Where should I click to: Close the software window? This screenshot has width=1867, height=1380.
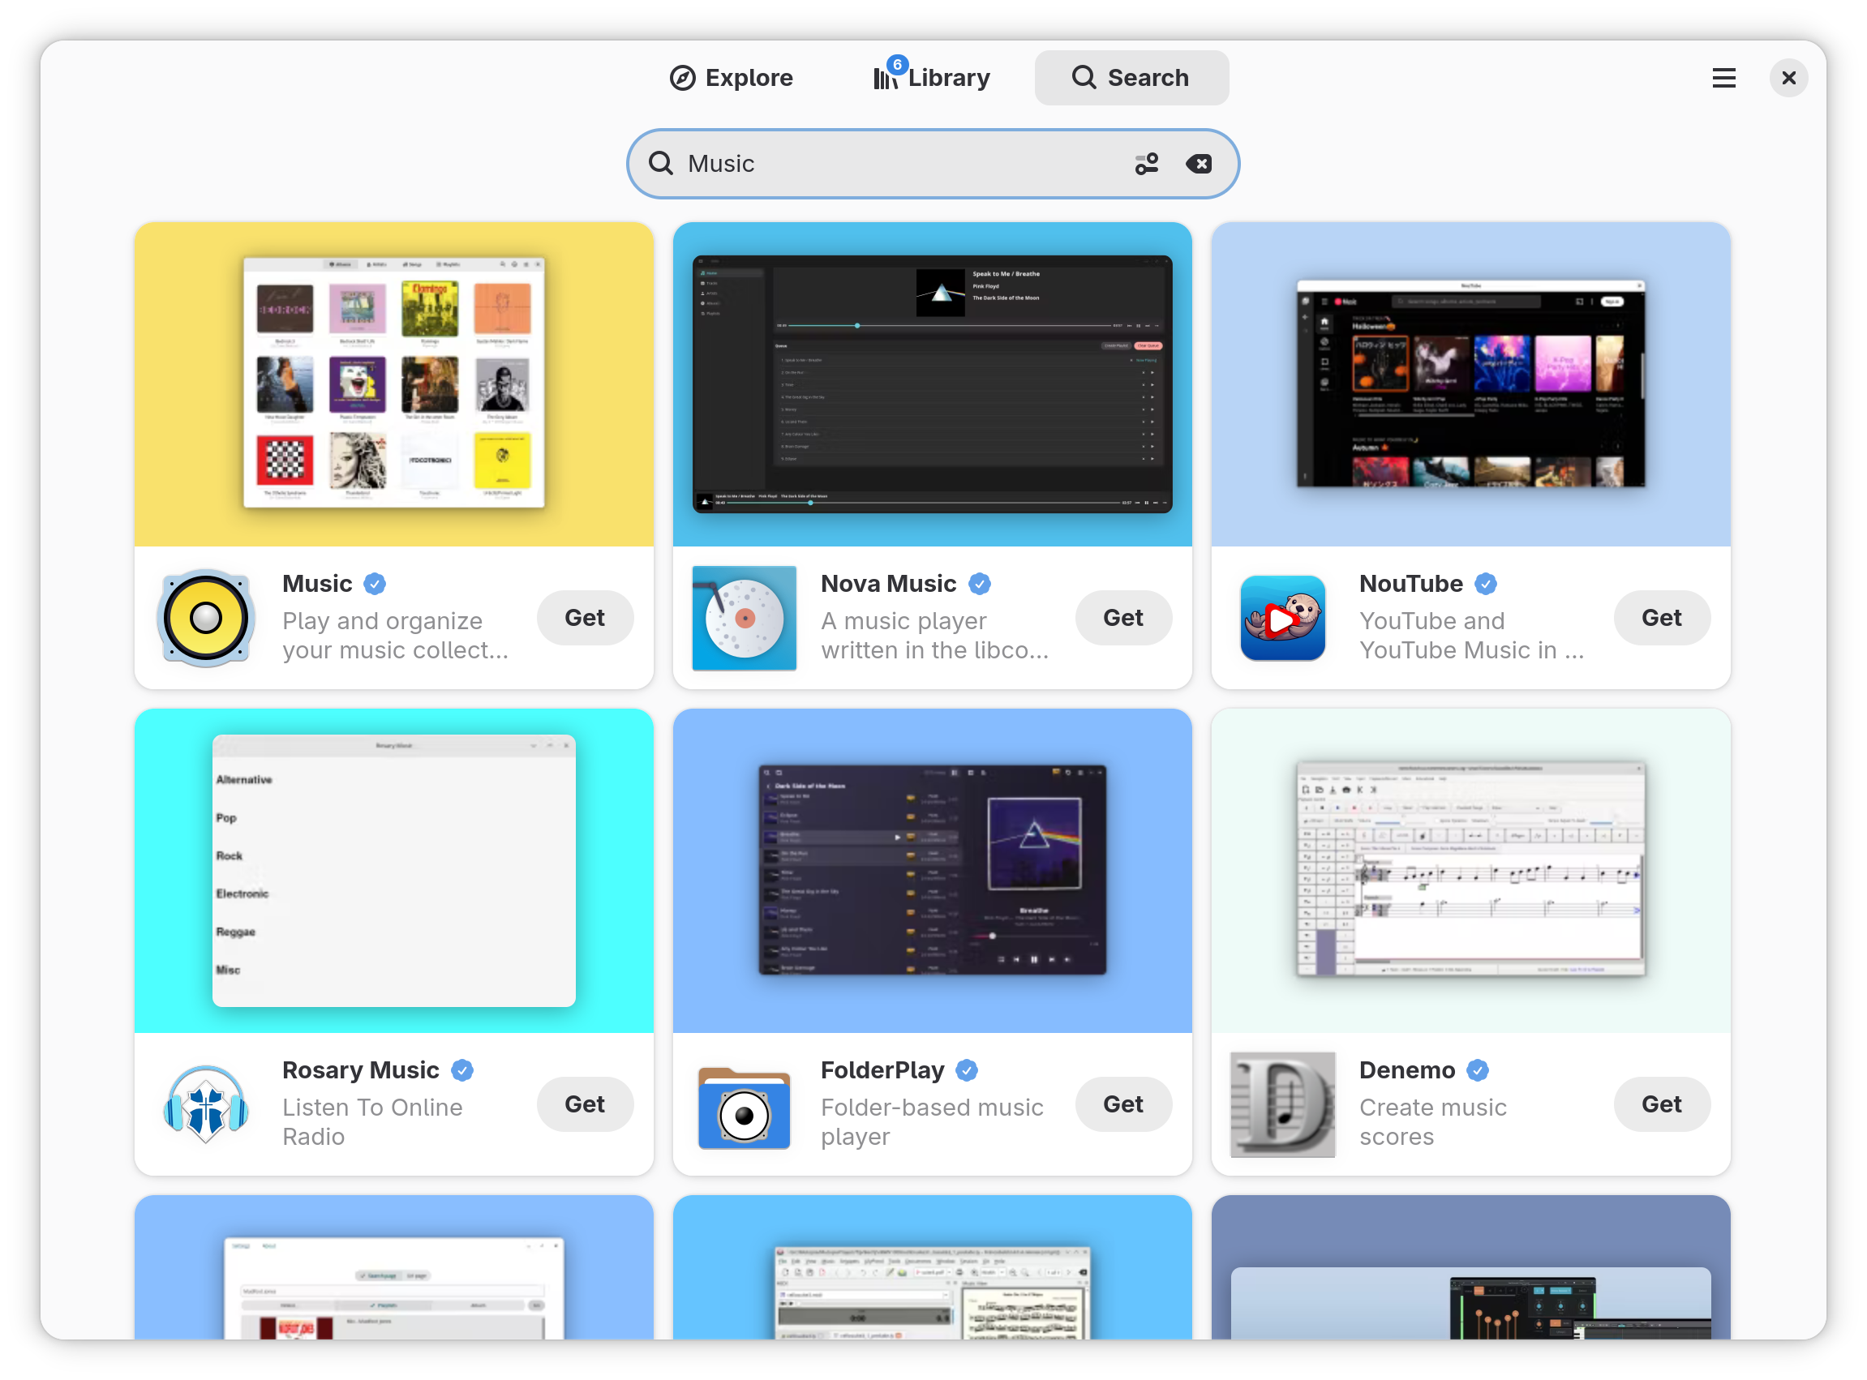(x=1788, y=78)
